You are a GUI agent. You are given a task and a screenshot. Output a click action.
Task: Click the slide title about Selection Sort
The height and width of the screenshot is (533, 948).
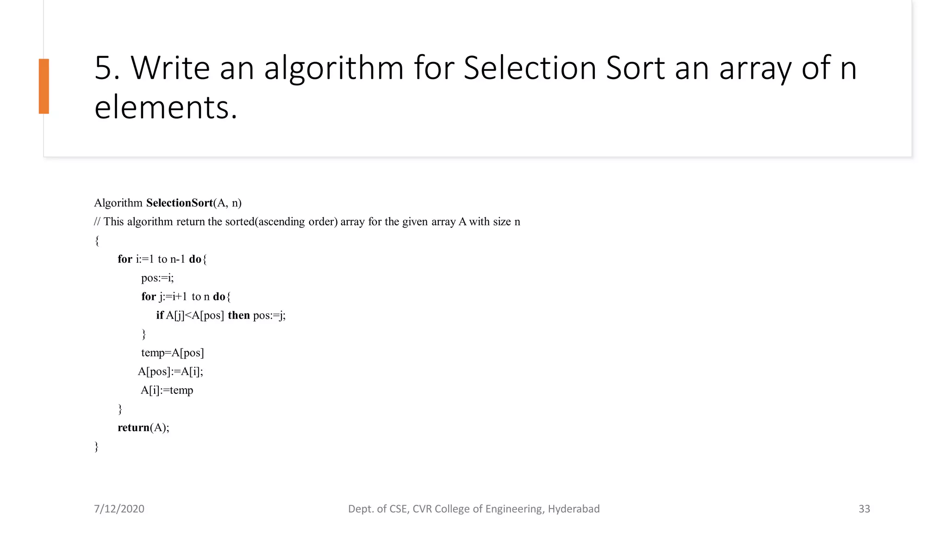pos(475,68)
